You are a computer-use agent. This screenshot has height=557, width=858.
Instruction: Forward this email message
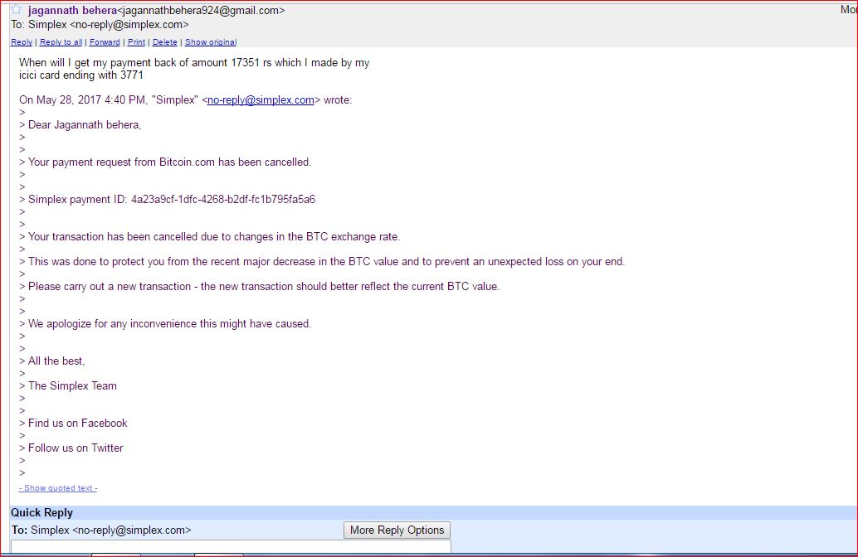coord(105,42)
